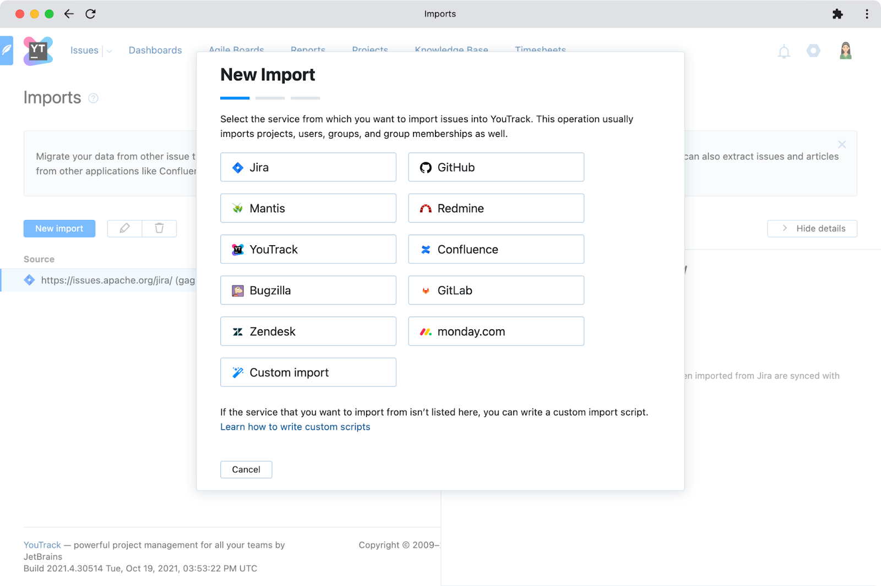Choose GitHub as the import source
This screenshot has width=881, height=586.
point(496,167)
